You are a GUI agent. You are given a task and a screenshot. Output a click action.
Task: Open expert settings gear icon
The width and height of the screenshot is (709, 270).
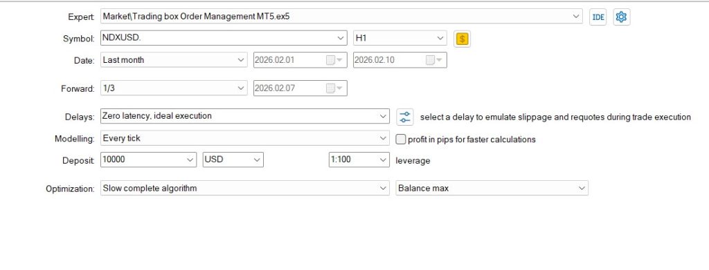pos(621,17)
